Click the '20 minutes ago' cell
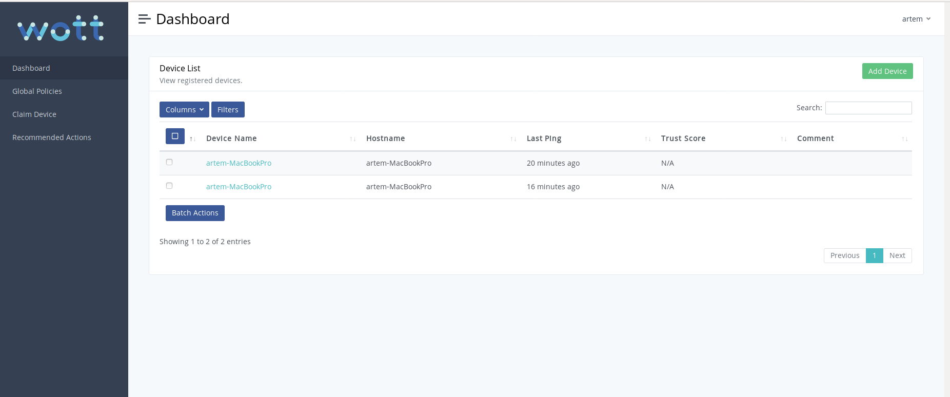The width and height of the screenshot is (950, 397). coord(553,163)
